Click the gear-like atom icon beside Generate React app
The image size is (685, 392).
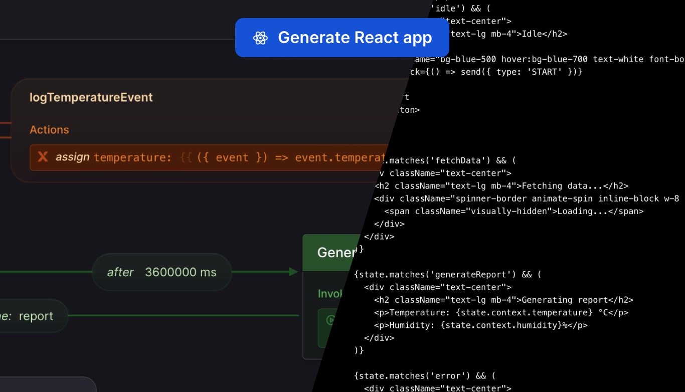(260, 37)
